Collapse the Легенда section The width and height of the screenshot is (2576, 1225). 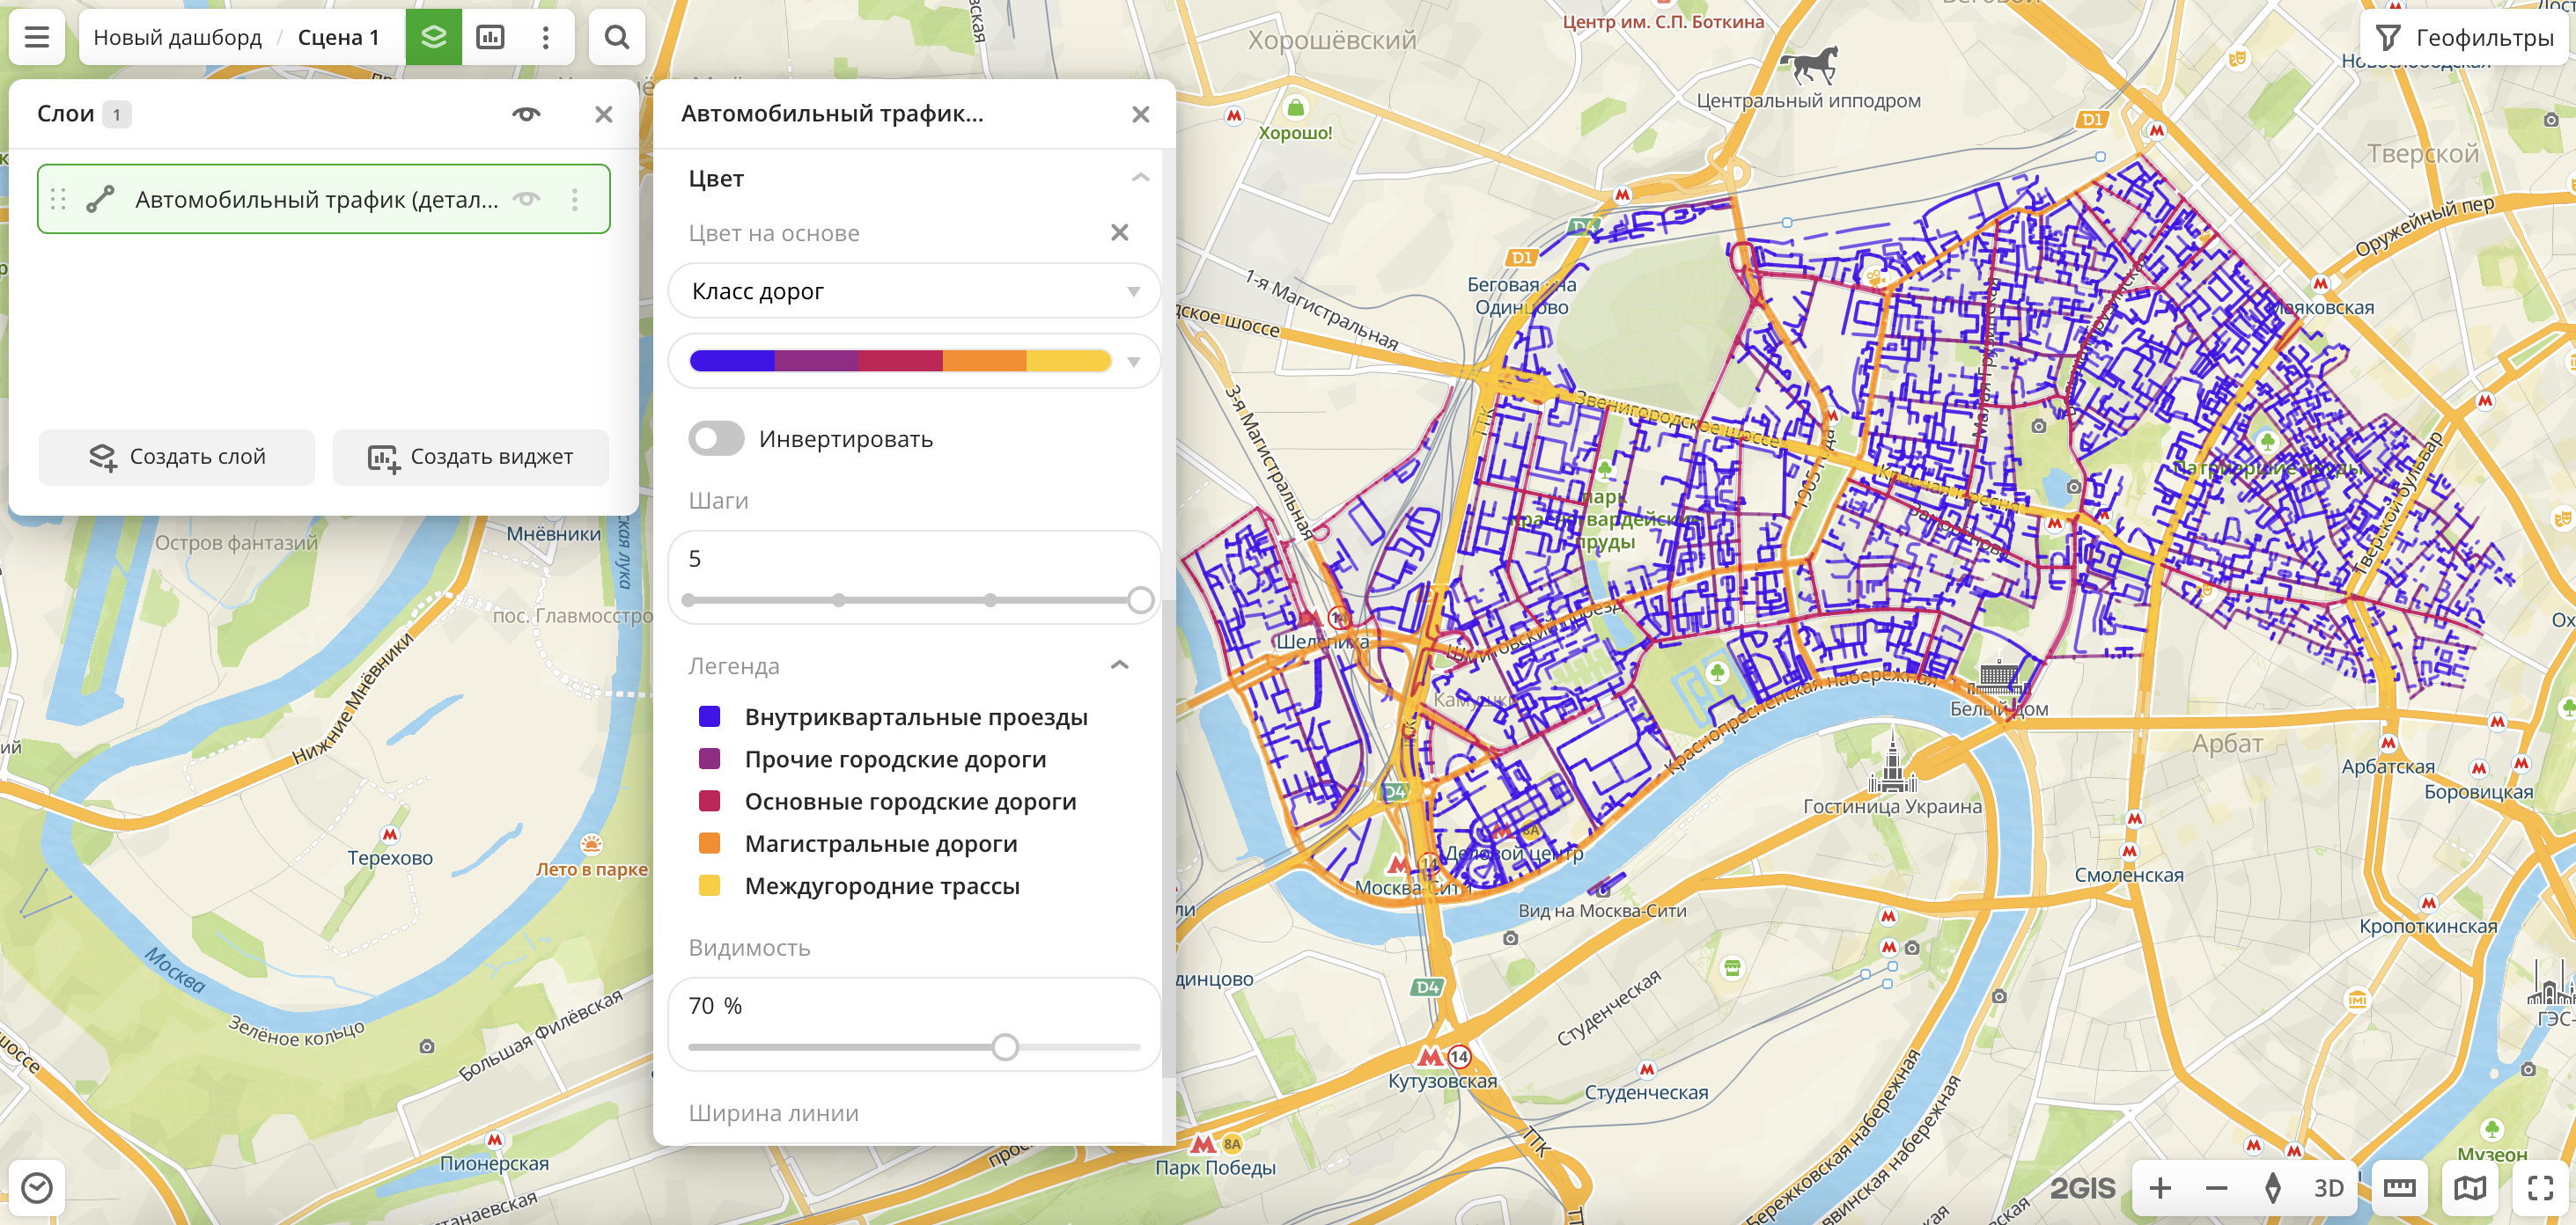1119,665
